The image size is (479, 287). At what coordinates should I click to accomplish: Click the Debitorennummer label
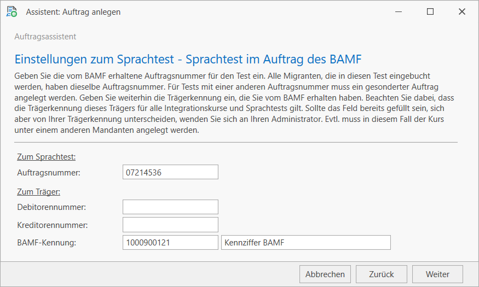51,207
